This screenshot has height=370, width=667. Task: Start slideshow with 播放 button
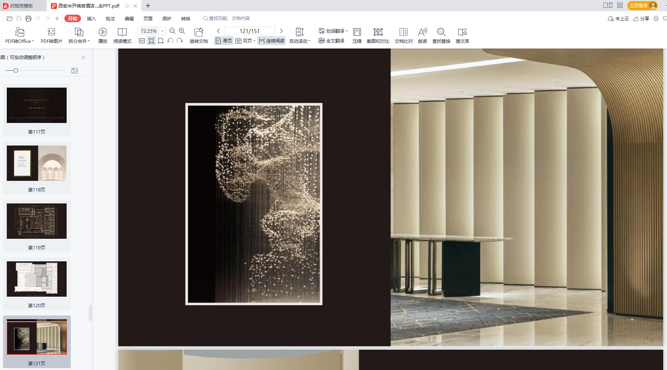point(103,36)
